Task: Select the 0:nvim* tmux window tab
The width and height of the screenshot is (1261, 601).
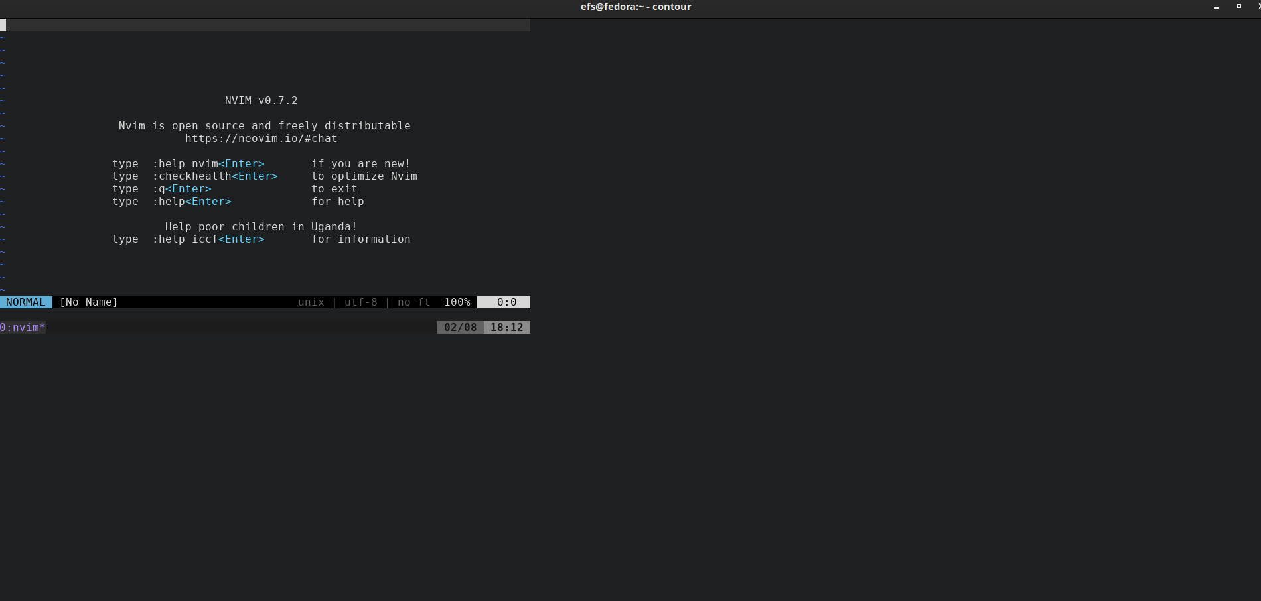Action: tap(23, 327)
